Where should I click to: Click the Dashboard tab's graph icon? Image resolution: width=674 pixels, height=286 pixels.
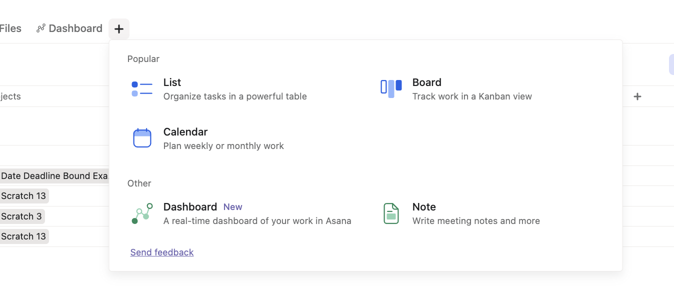click(41, 28)
